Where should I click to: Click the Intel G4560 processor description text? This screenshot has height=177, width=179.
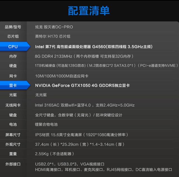[94, 47]
